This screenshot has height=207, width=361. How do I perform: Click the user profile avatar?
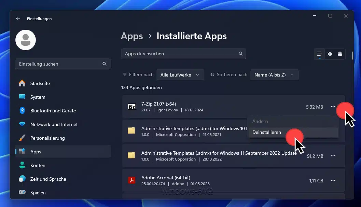26,40
